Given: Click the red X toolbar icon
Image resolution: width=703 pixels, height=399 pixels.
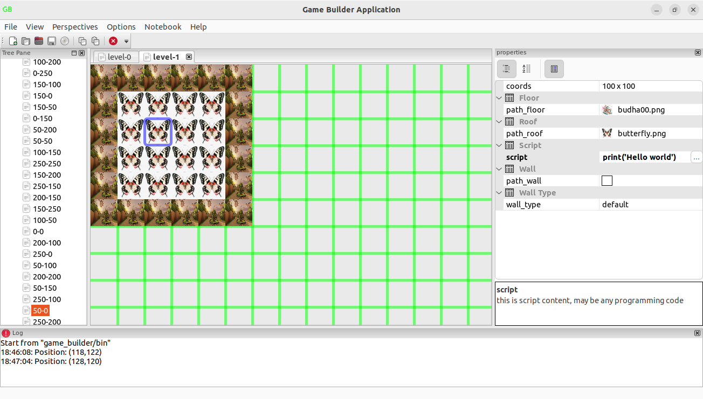Looking at the screenshot, I should coord(113,41).
